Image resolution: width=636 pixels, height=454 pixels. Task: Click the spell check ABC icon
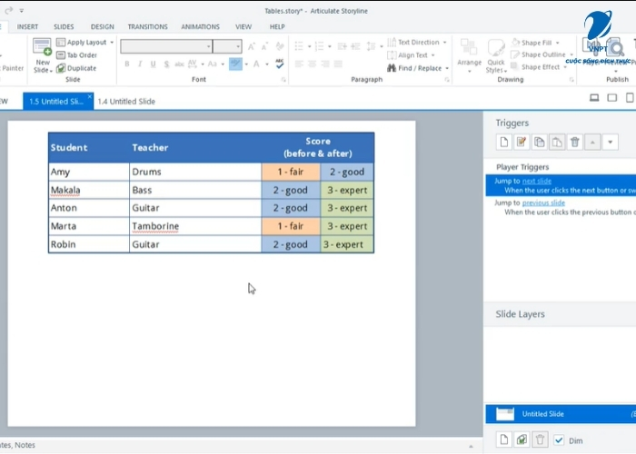point(280,64)
